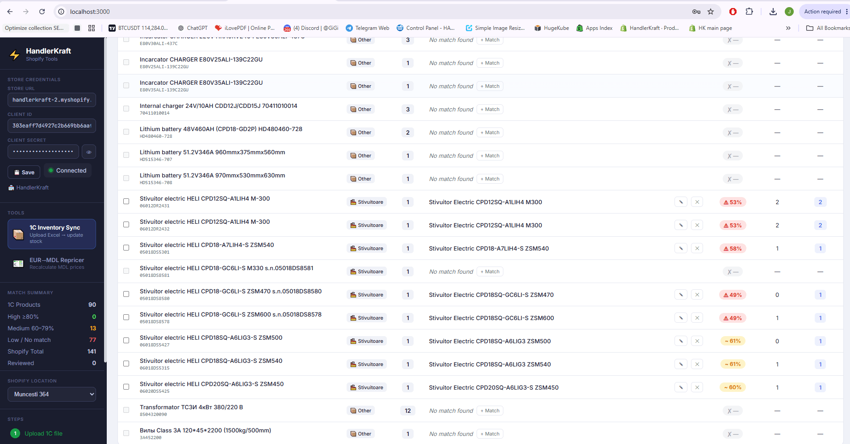Open the 1C Inventory Sync tool

pyautogui.click(x=52, y=234)
